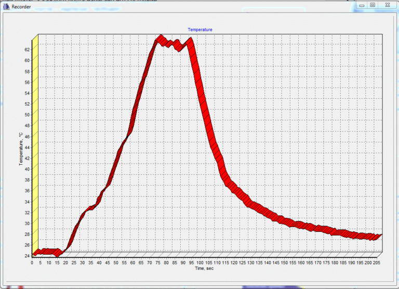
Task: Click the 24 tick on temperature axis
Action: (x=28, y=255)
